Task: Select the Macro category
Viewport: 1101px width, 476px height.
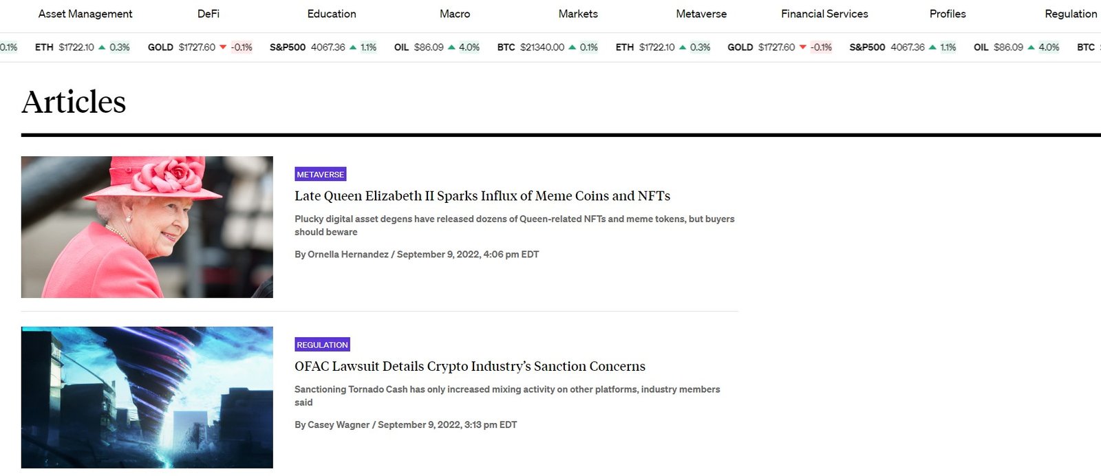Action: pos(455,14)
